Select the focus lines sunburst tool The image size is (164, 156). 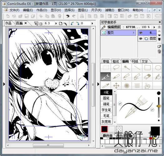click(x=127, y=86)
